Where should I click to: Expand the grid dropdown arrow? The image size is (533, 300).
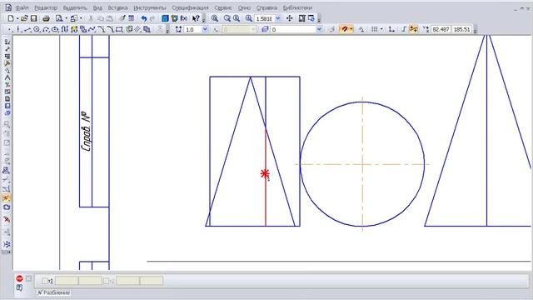[381, 30]
